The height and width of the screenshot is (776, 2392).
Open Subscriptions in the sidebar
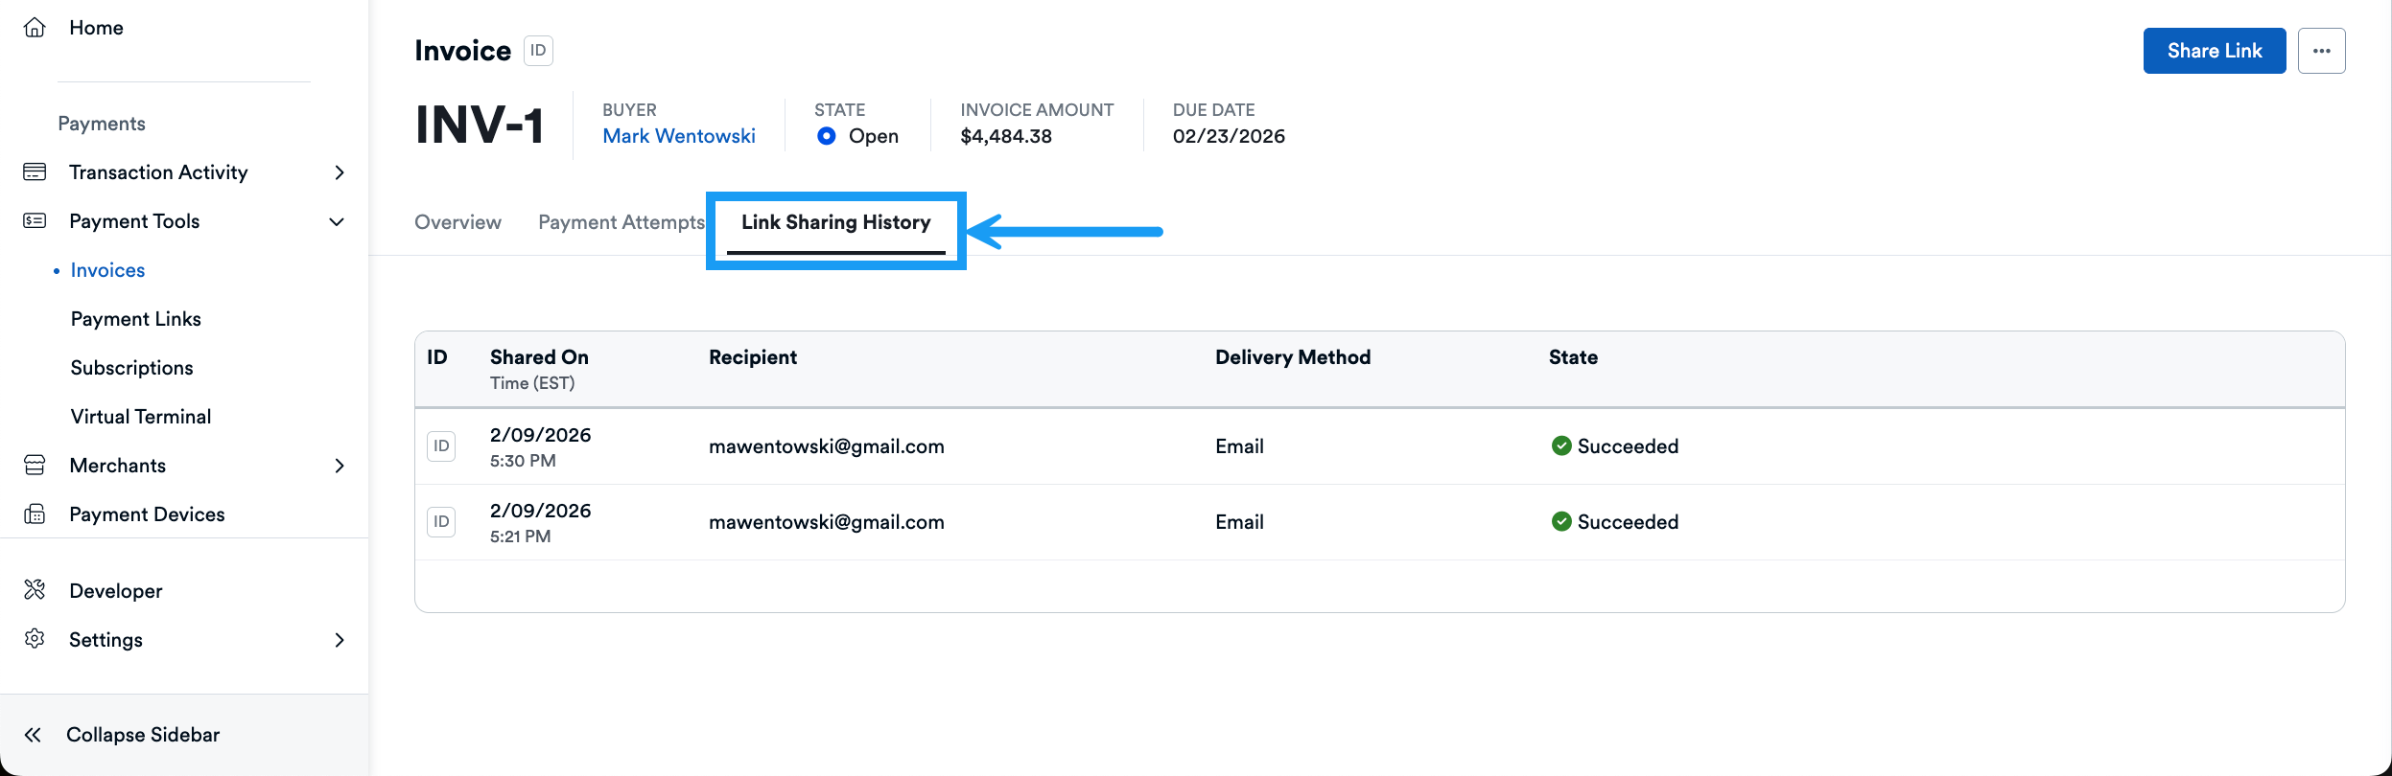[x=131, y=368]
